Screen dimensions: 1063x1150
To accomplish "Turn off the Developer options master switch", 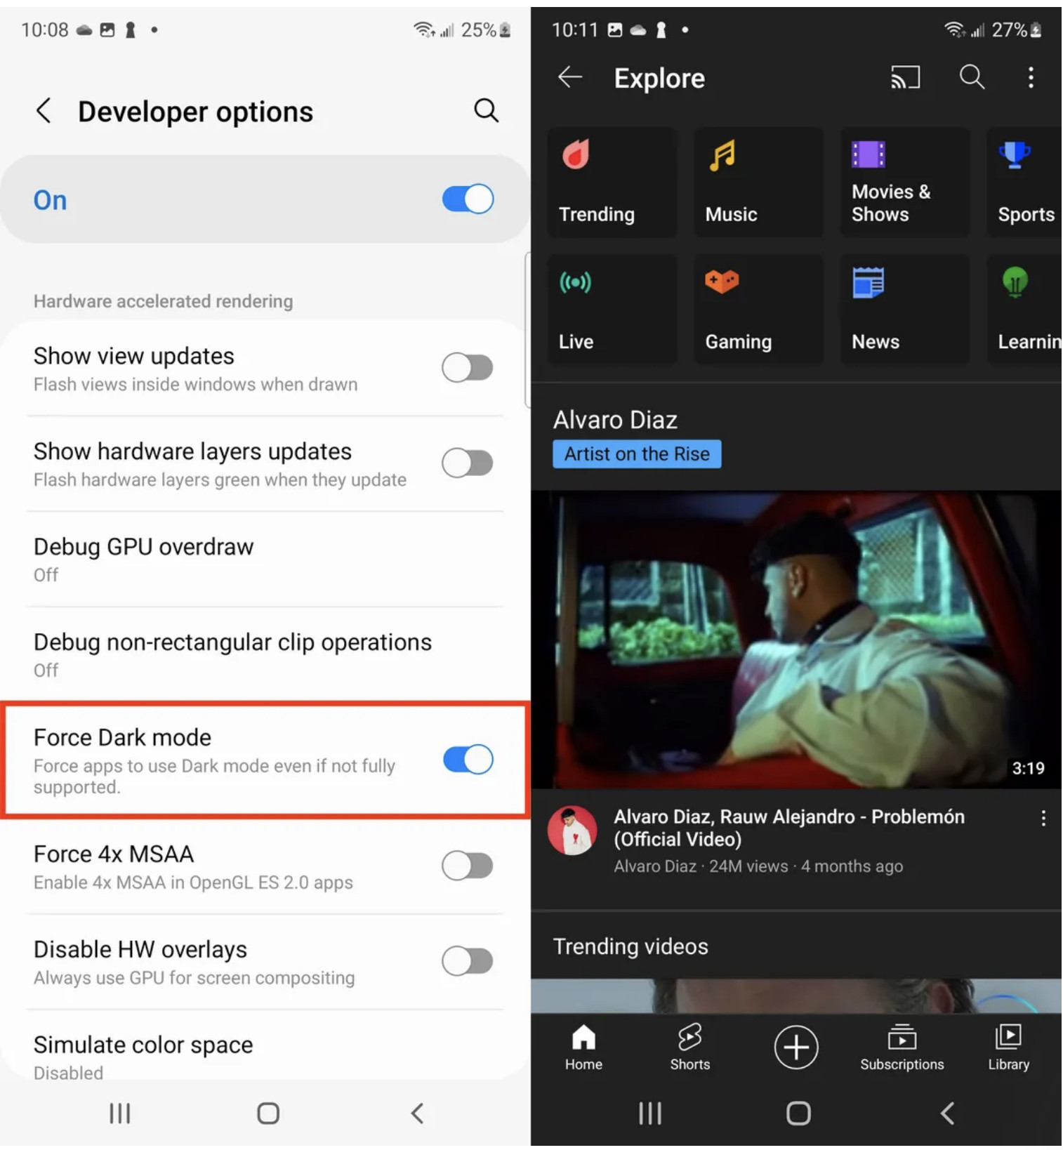I will click(468, 199).
